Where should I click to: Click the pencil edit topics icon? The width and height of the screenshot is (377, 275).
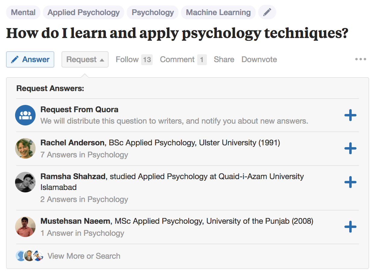point(267,12)
